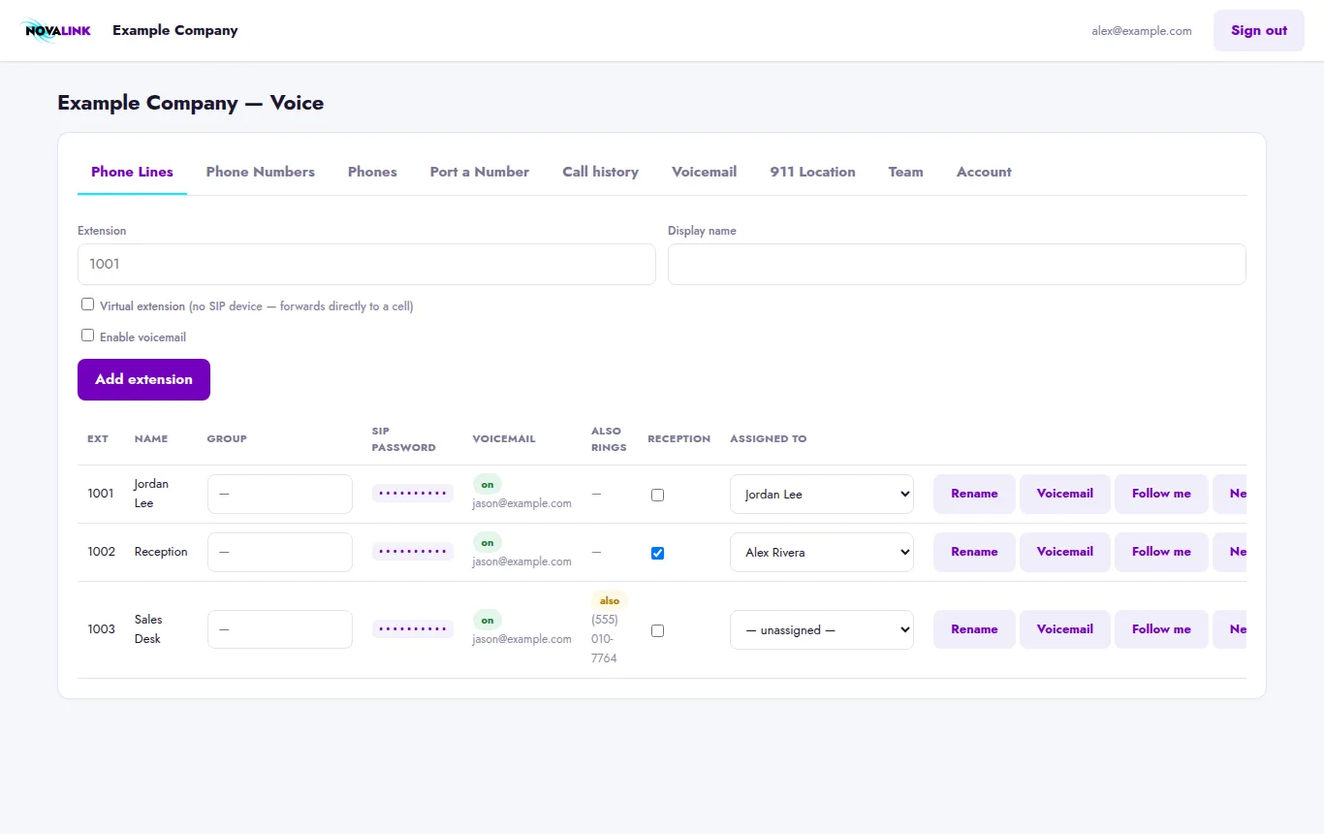Open the Voicemail tab in navigation
The width and height of the screenshot is (1324, 834).
click(705, 172)
